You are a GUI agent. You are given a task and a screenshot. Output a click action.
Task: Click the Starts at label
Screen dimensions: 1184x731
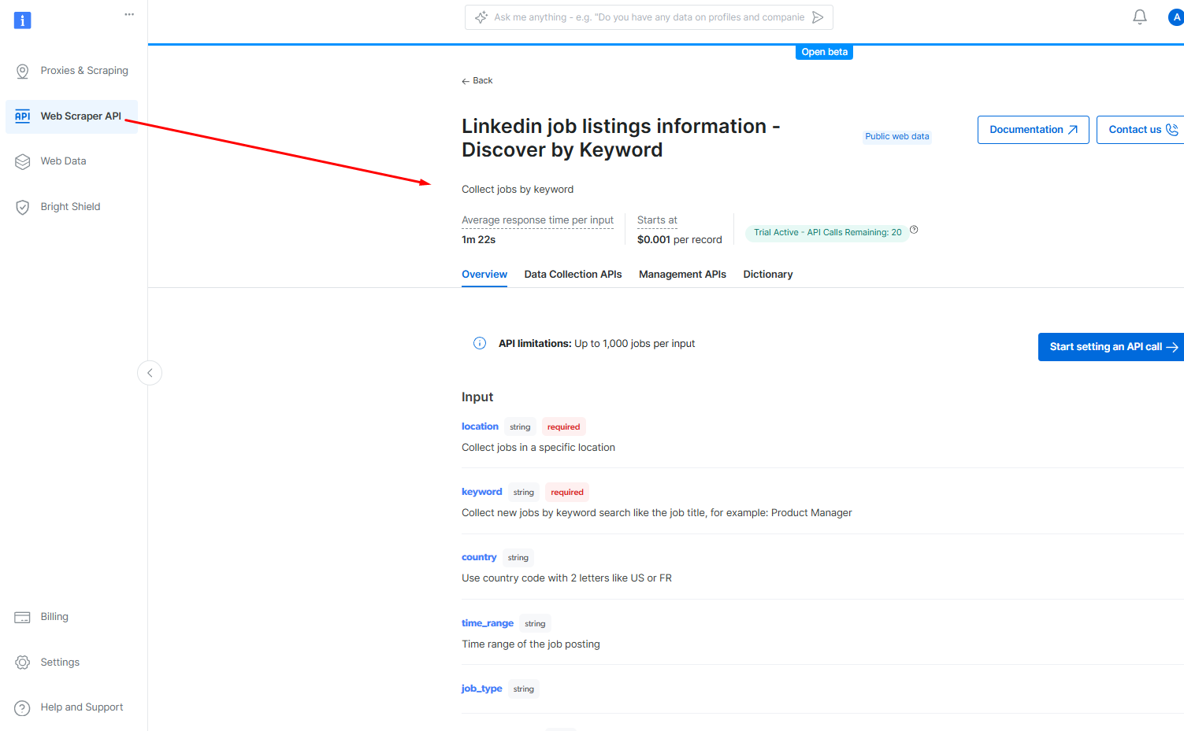pyautogui.click(x=657, y=220)
